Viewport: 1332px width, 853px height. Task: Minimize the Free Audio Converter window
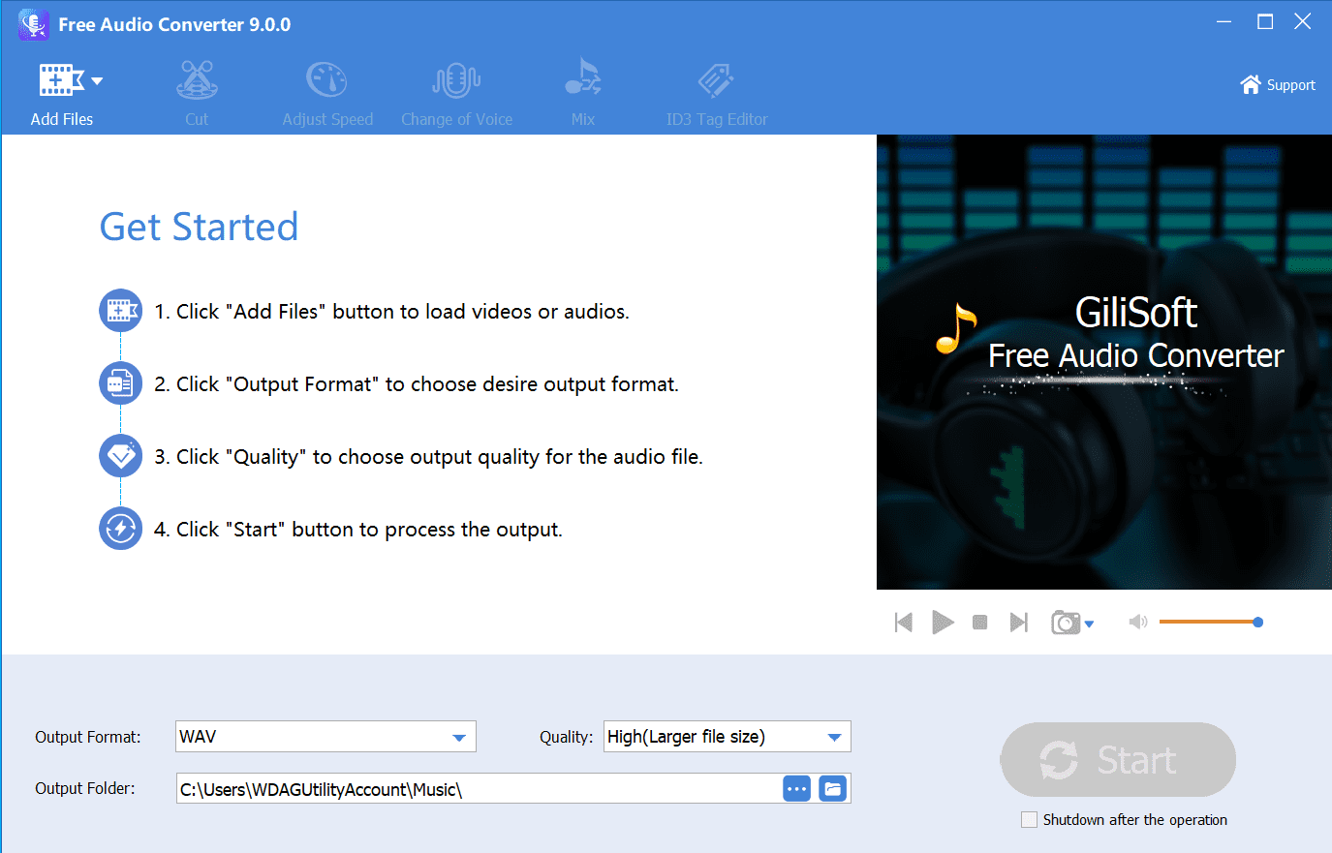tap(1224, 22)
